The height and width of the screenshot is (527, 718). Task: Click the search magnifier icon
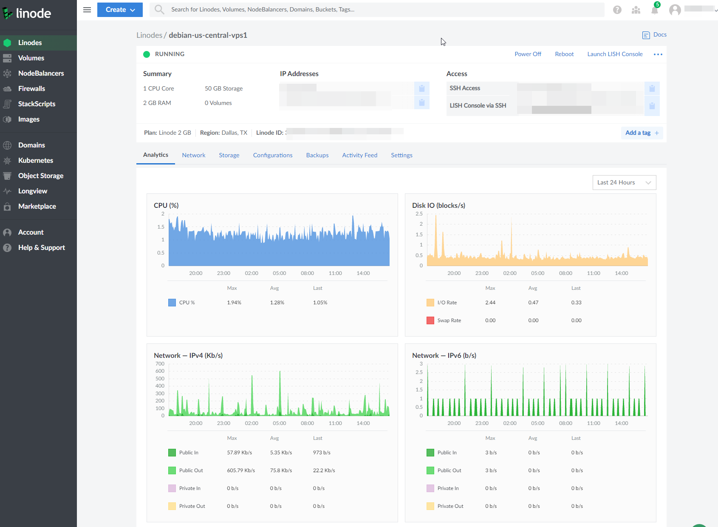pyautogui.click(x=159, y=9)
